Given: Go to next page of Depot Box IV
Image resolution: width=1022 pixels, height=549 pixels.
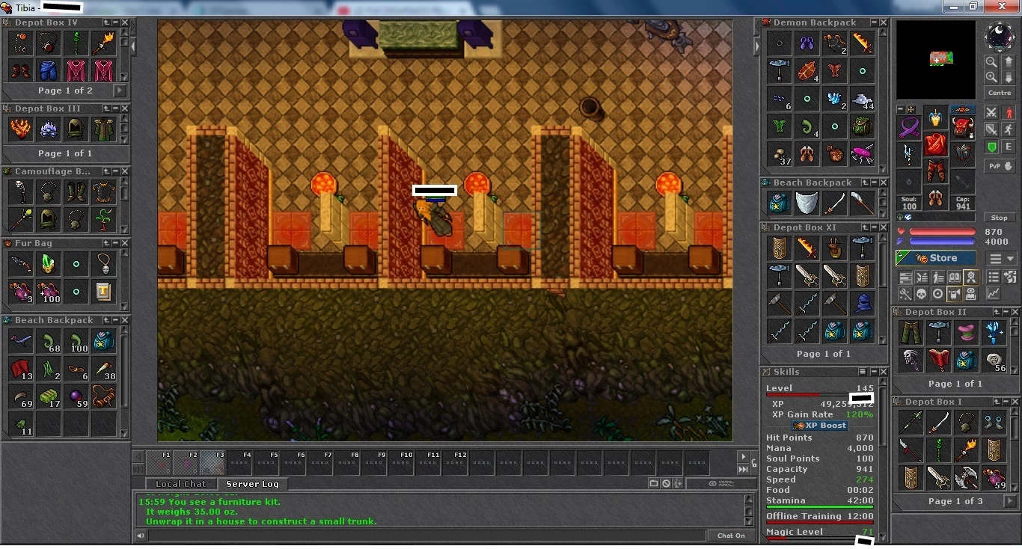Looking at the screenshot, I should (120, 91).
